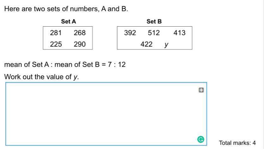The image size is (264, 153).
Task: Click the plus icon in the answer box
Action: 201,90
